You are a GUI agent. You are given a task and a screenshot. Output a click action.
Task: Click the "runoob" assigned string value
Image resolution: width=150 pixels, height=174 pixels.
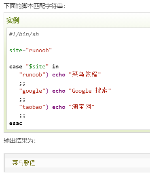[39, 50]
